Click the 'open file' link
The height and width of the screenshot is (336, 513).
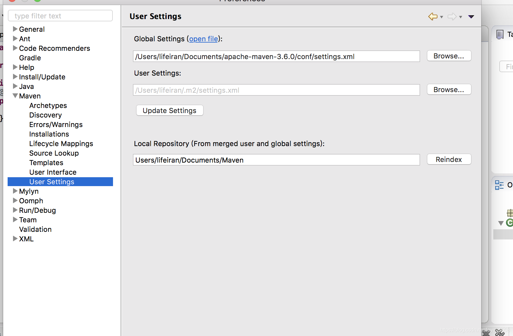point(203,39)
